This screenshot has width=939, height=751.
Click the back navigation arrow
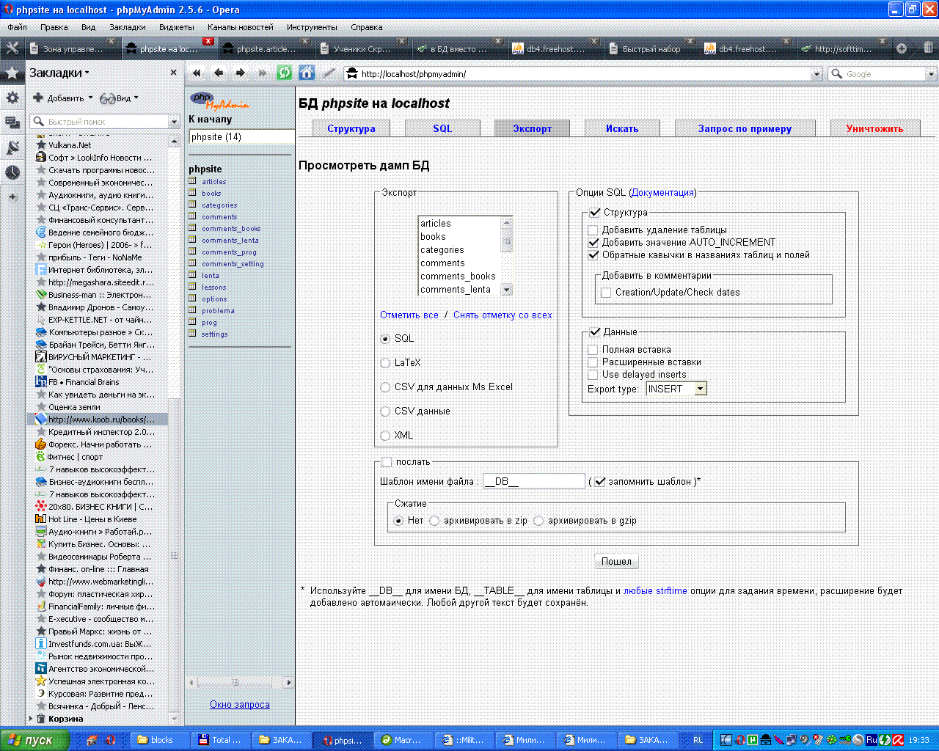(x=219, y=73)
